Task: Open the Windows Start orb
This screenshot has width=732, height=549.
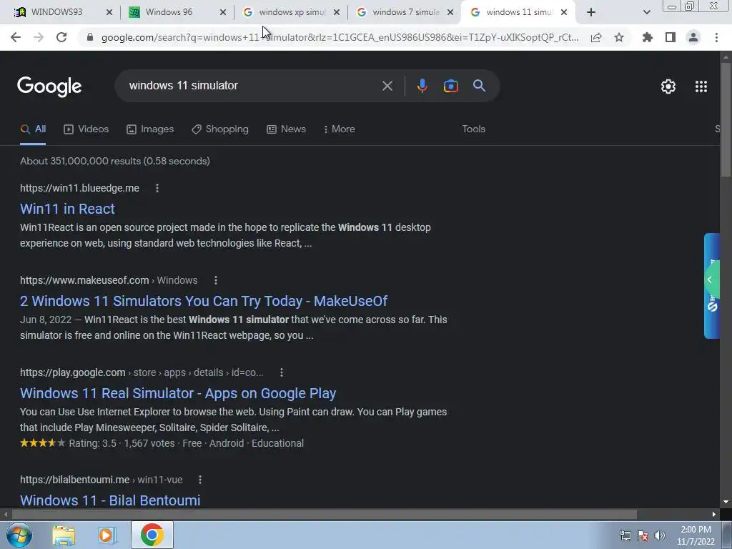Action: coord(19,535)
